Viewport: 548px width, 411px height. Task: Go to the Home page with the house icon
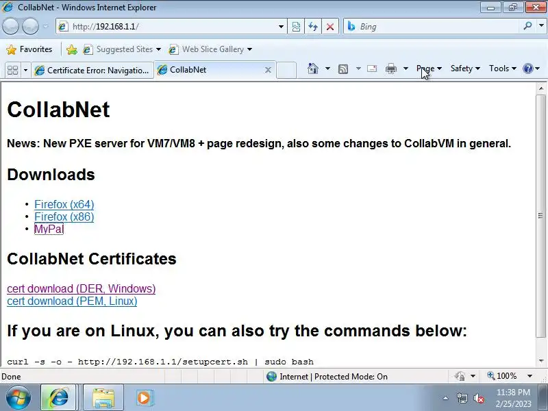[x=313, y=68]
